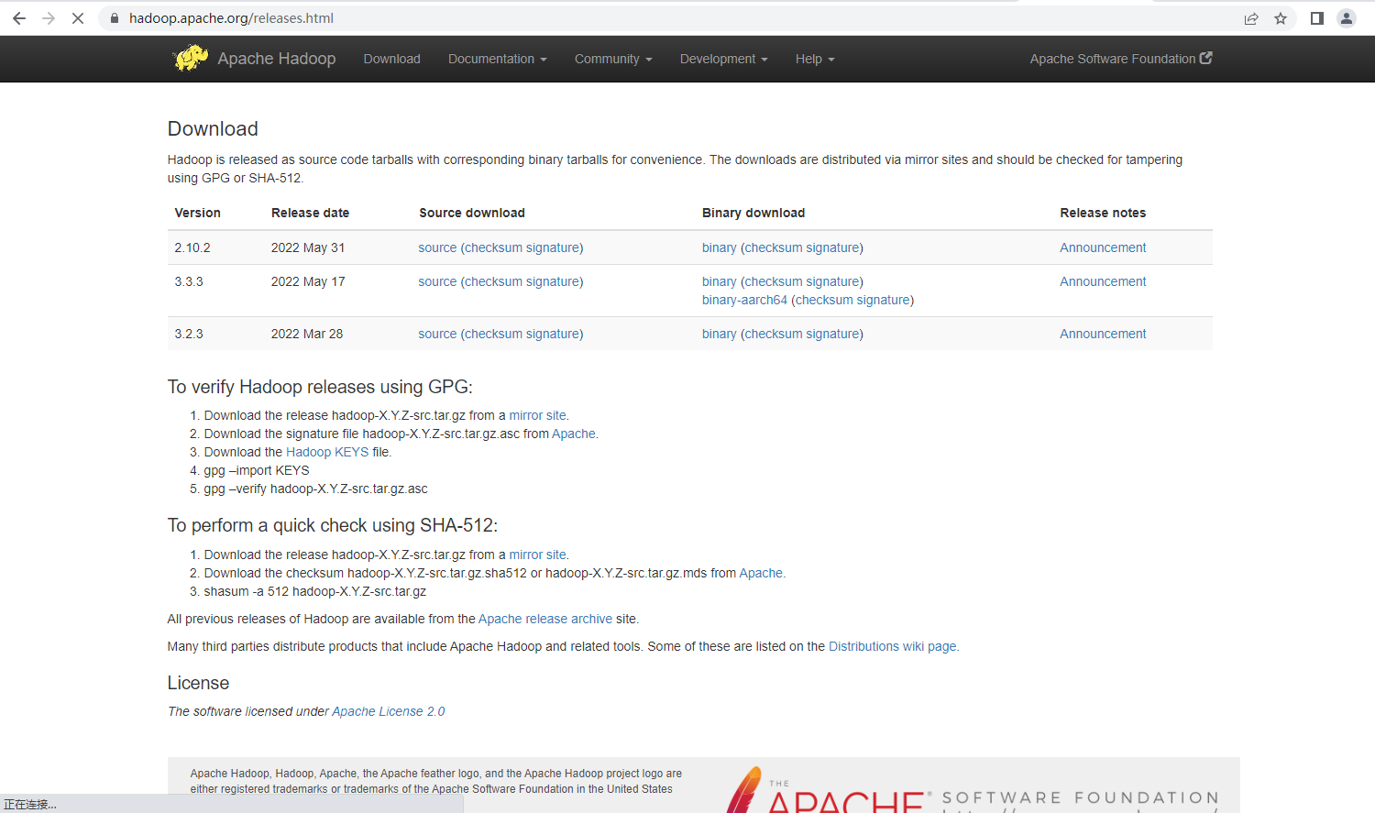The width and height of the screenshot is (1375, 813).
Task: Click the Release notes column header
Action: (x=1103, y=213)
